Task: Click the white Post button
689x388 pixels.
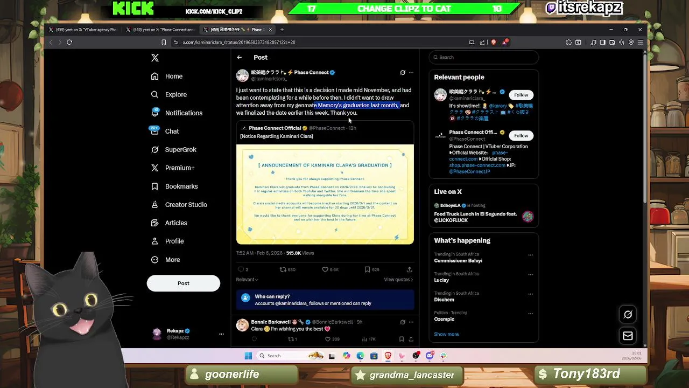Action: coord(184,283)
